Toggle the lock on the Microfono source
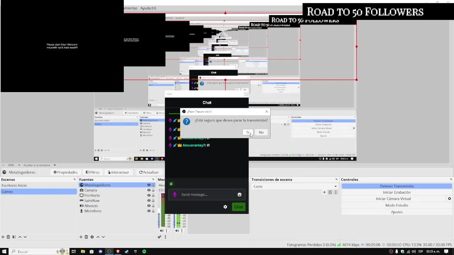The width and height of the screenshot is (454, 255). coord(153,211)
